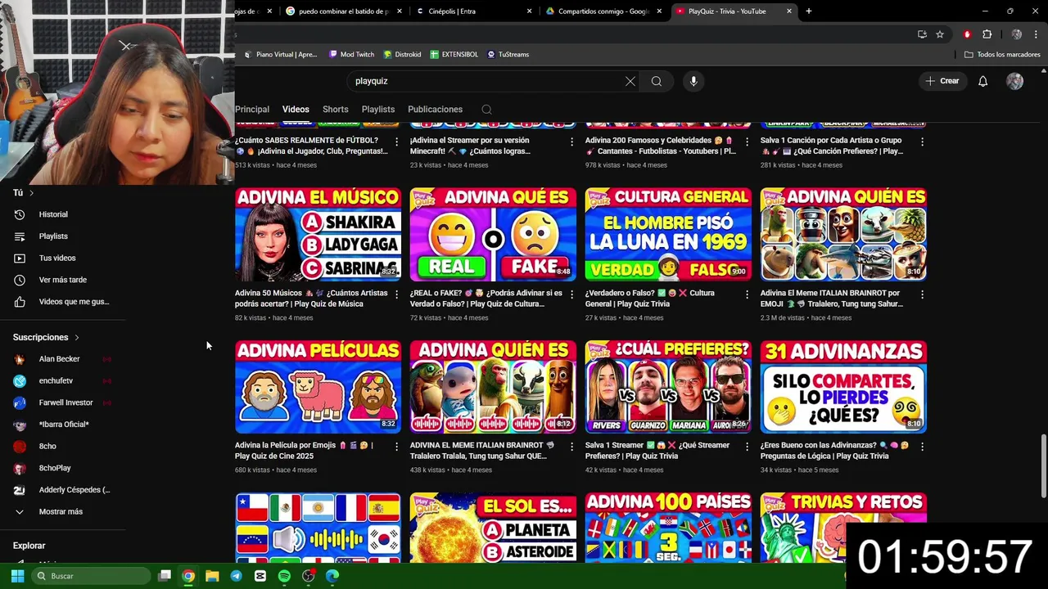Open options for Adivina El Meme ITALIAN BRAINROT por EMOJI video

click(922, 294)
